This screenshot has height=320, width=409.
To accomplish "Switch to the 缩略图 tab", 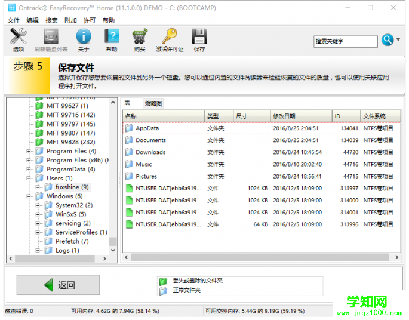I will click(153, 103).
